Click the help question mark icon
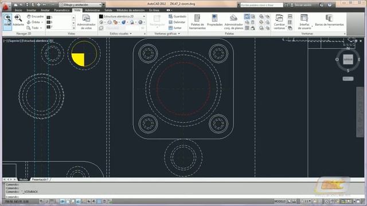The image size is (367, 206). pyautogui.click(x=330, y=5)
